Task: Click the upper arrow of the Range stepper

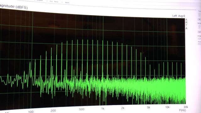Action: tap(199, 26)
